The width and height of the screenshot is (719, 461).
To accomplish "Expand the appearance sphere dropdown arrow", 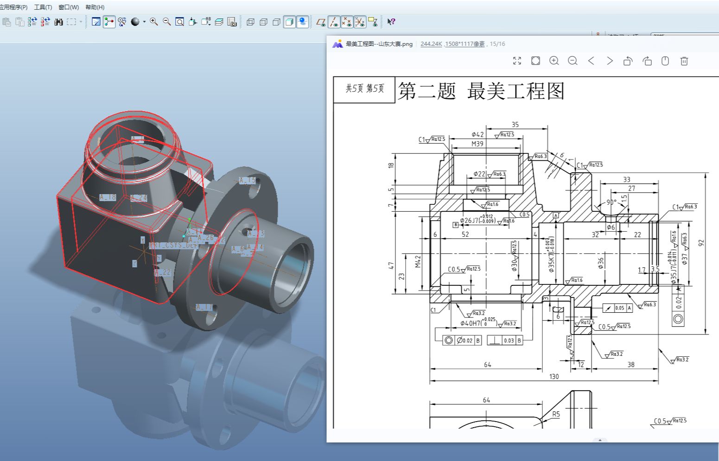I will coord(144,22).
